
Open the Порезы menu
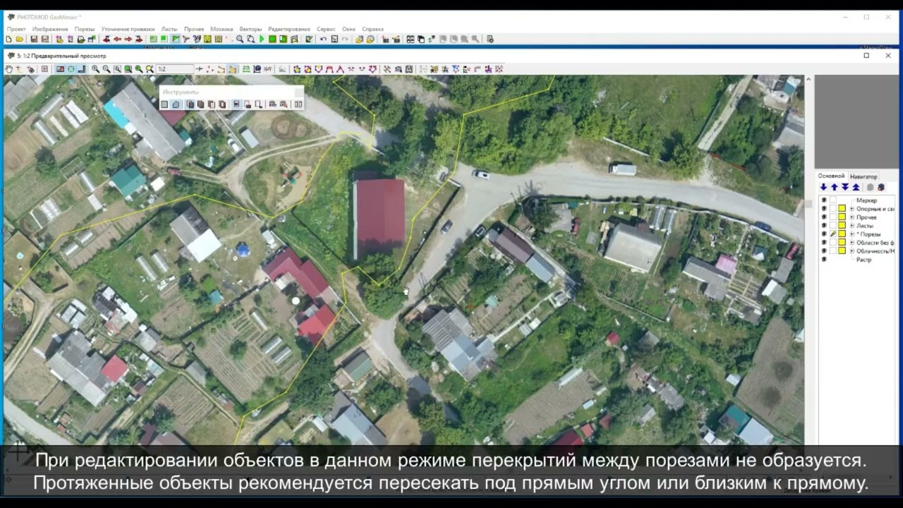[x=85, y=29]
